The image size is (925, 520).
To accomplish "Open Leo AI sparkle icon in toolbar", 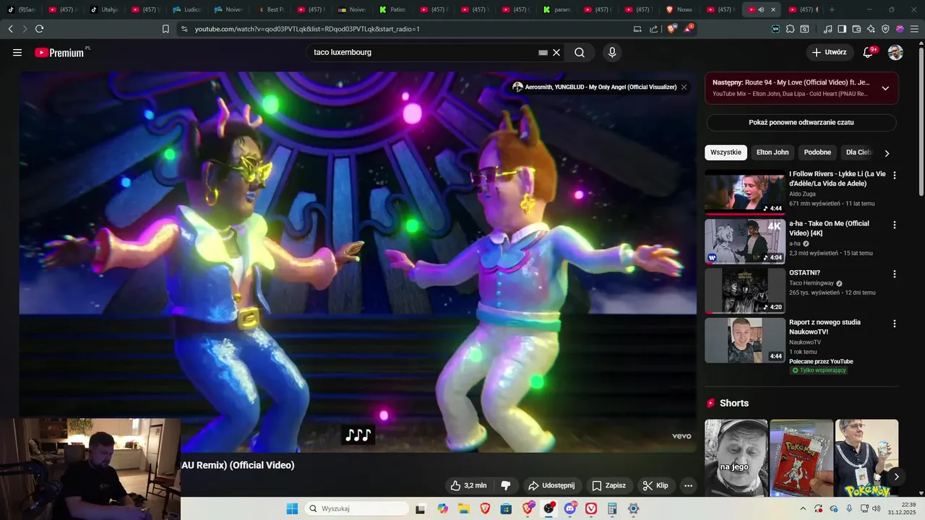I will [x=871, y=29].
